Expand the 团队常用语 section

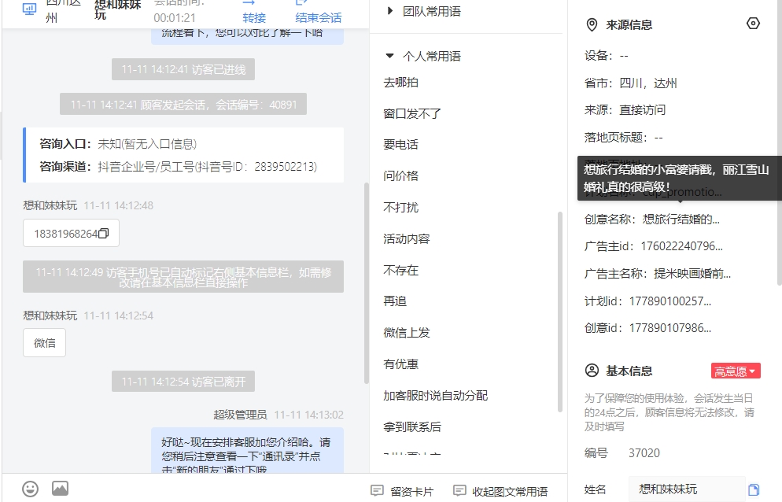click(424, 12)
